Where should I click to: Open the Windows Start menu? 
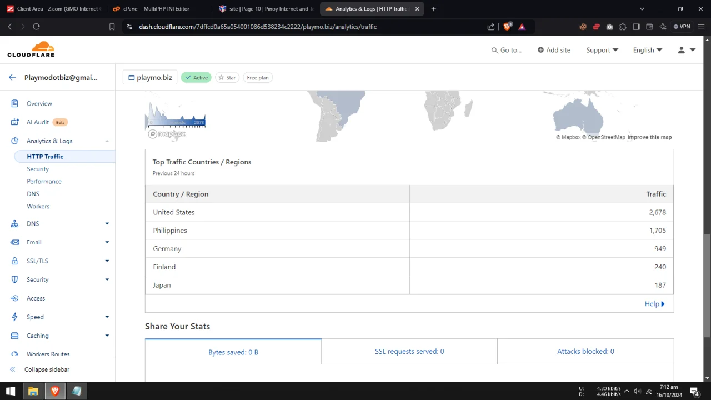[x=11, y=392]
